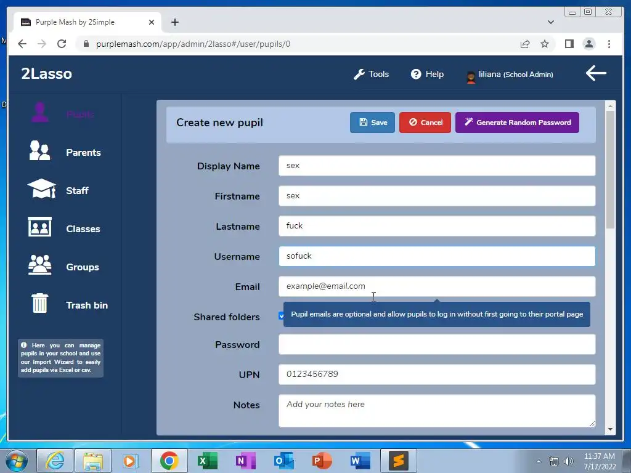The image size is (631, 473).
Task: Click the volume speaker tray icon
Action: [x=569, y=461]
